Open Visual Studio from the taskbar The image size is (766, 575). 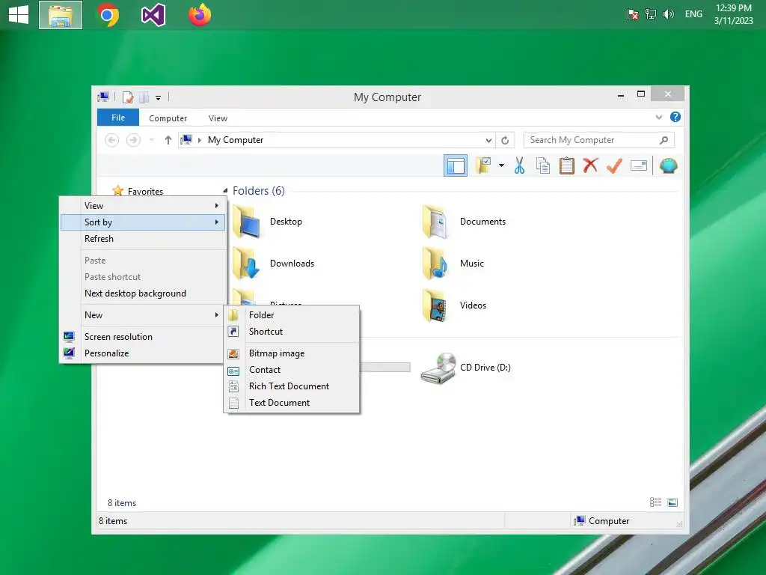pos(153,15)
